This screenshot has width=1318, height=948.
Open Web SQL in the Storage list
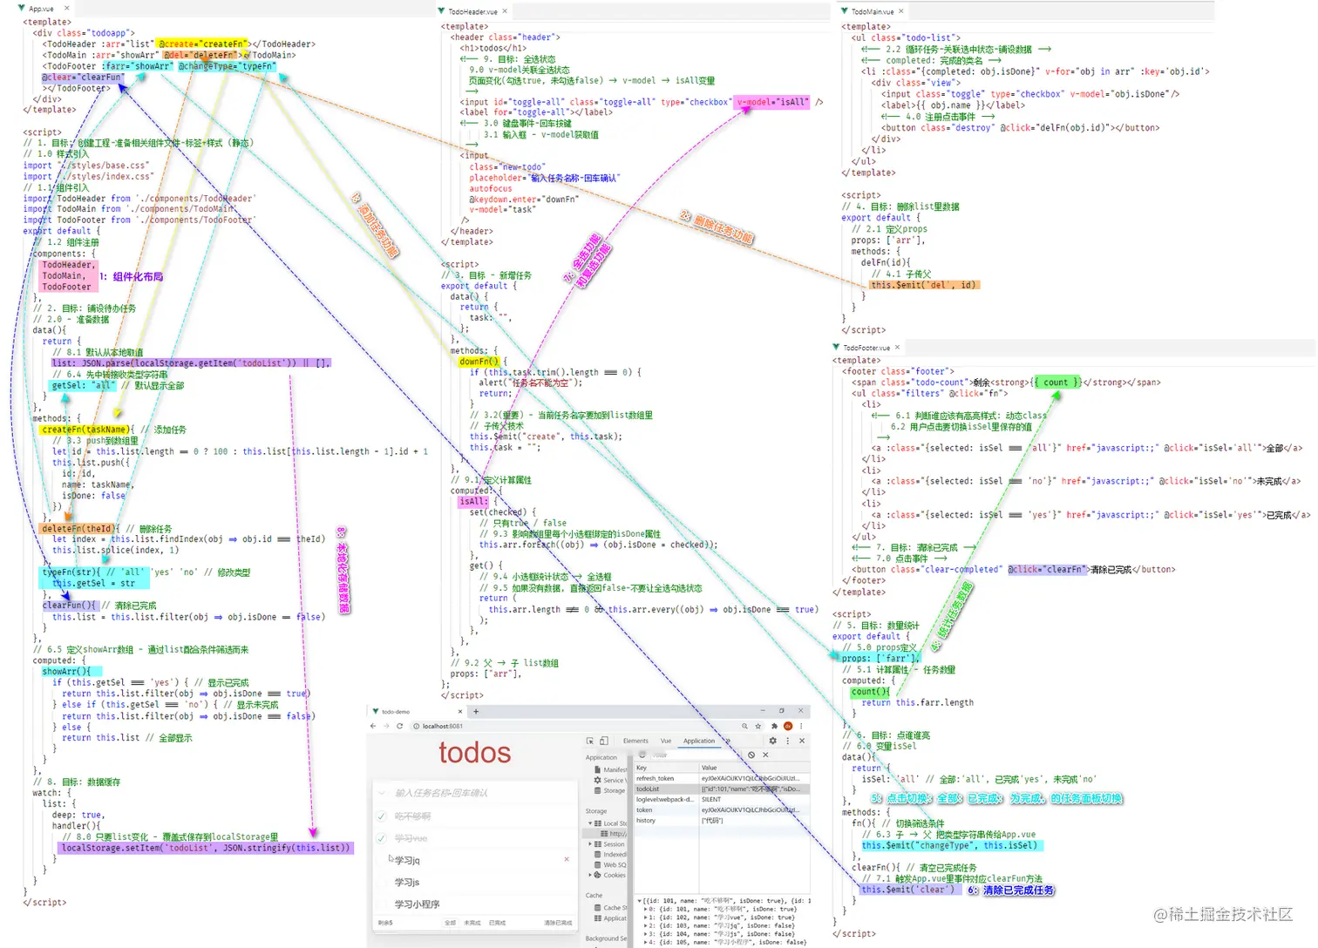pyautogui.click(x=610, y=865)
